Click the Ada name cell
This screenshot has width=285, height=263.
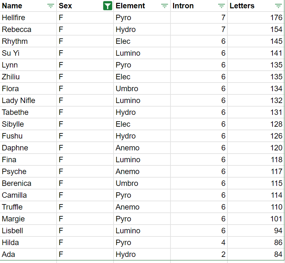coord(28,254)
